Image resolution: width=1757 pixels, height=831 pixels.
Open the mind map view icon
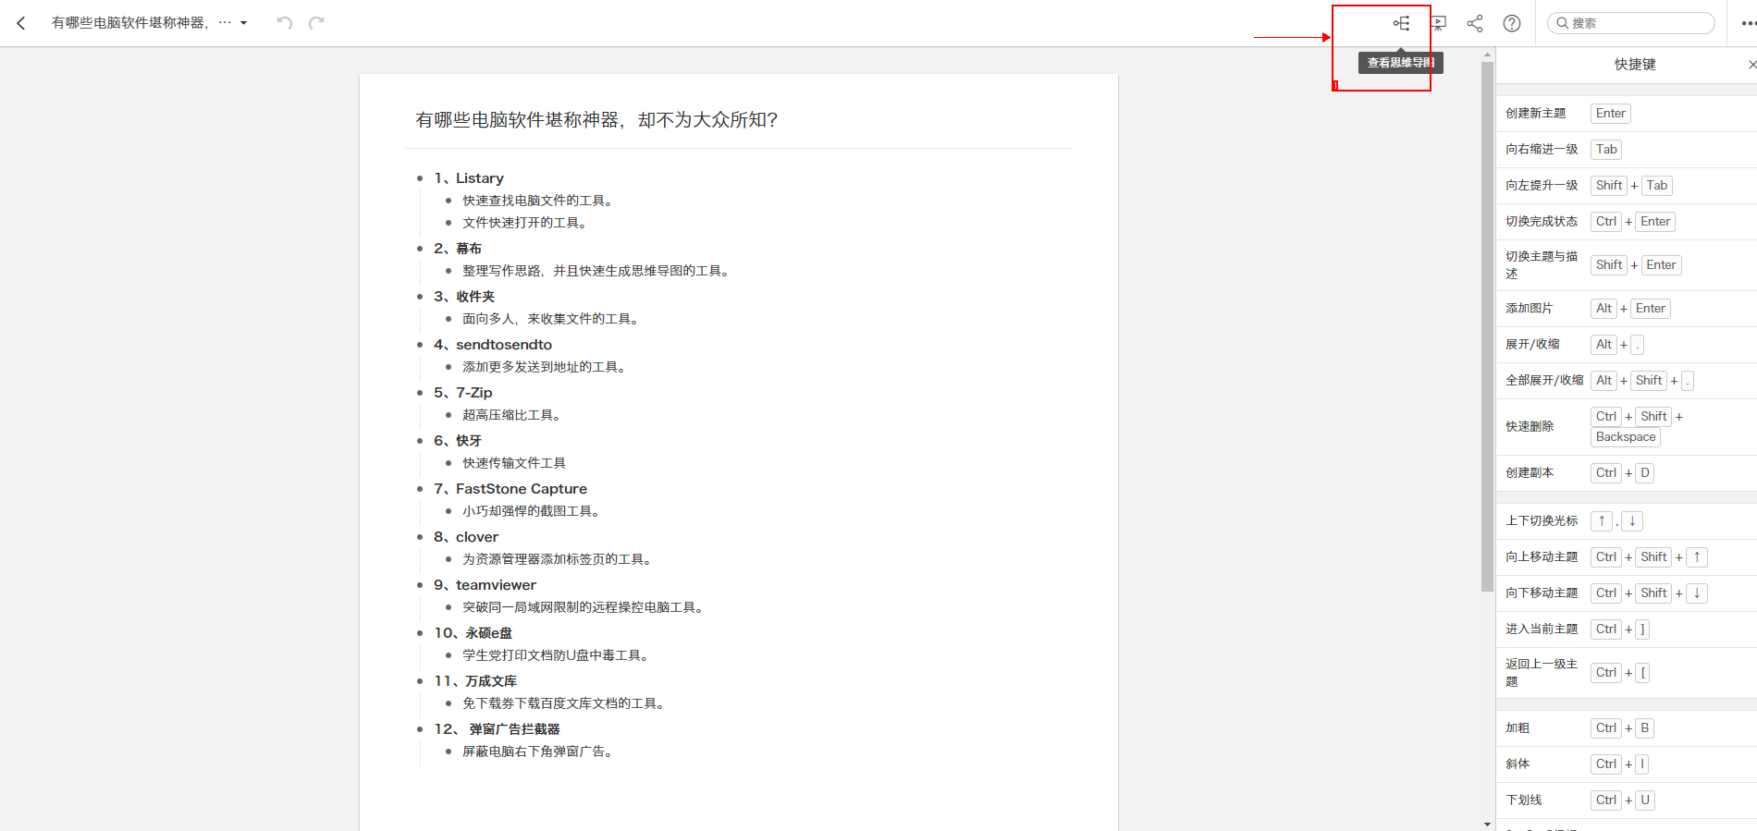(x=1402, y=23)
